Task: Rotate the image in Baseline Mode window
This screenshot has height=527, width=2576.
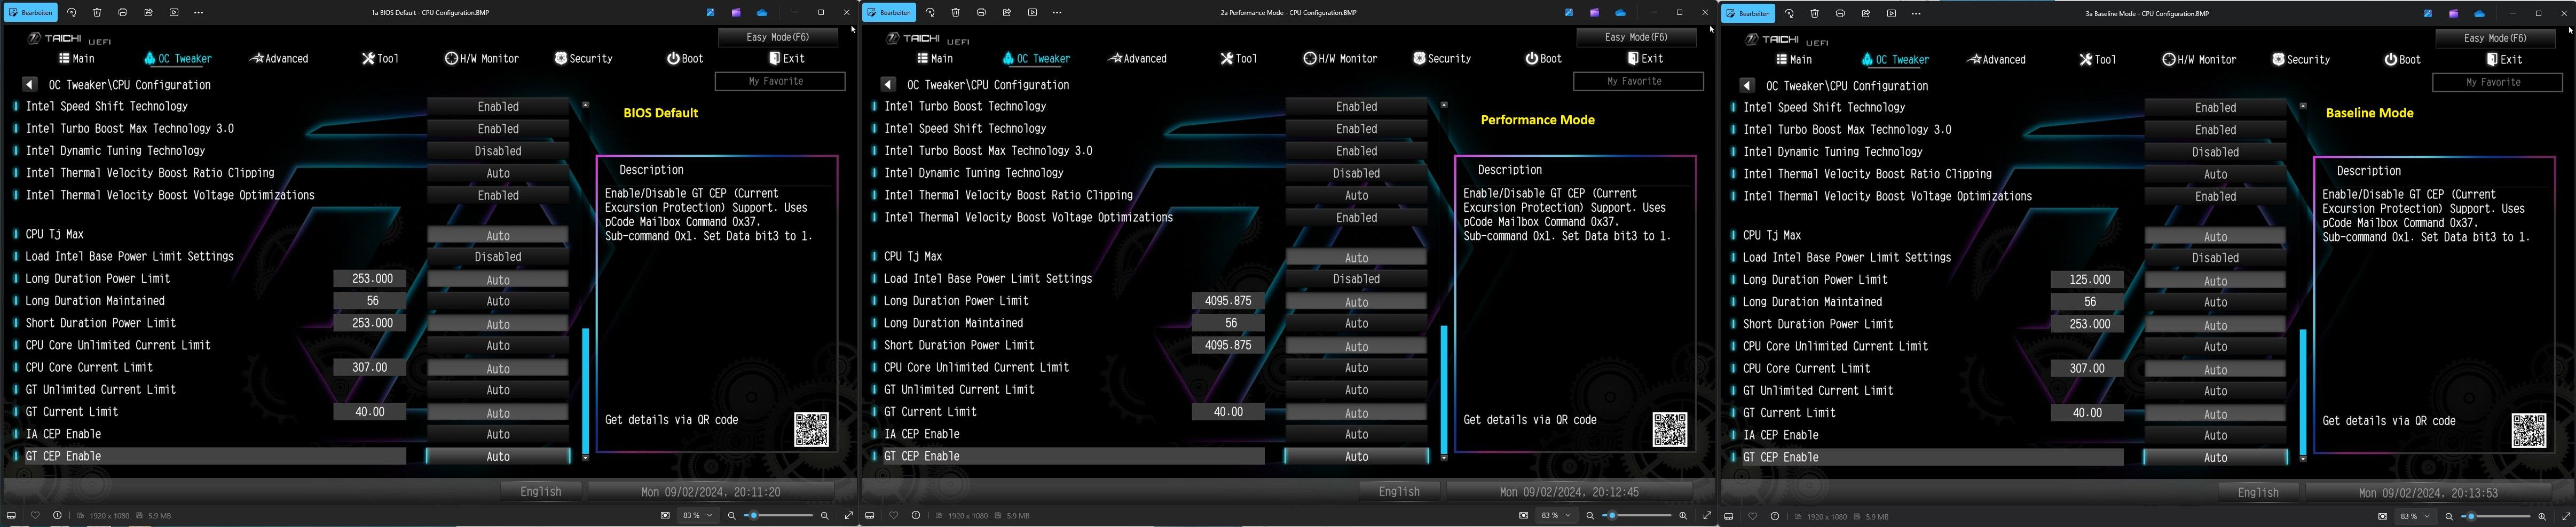Action: pos(1789,14)
